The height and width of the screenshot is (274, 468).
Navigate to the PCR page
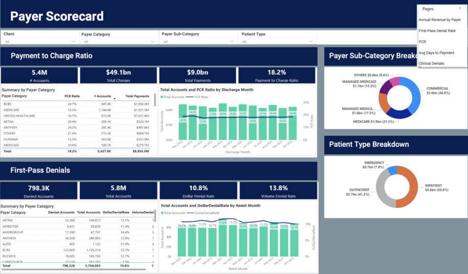click(422, 42)
